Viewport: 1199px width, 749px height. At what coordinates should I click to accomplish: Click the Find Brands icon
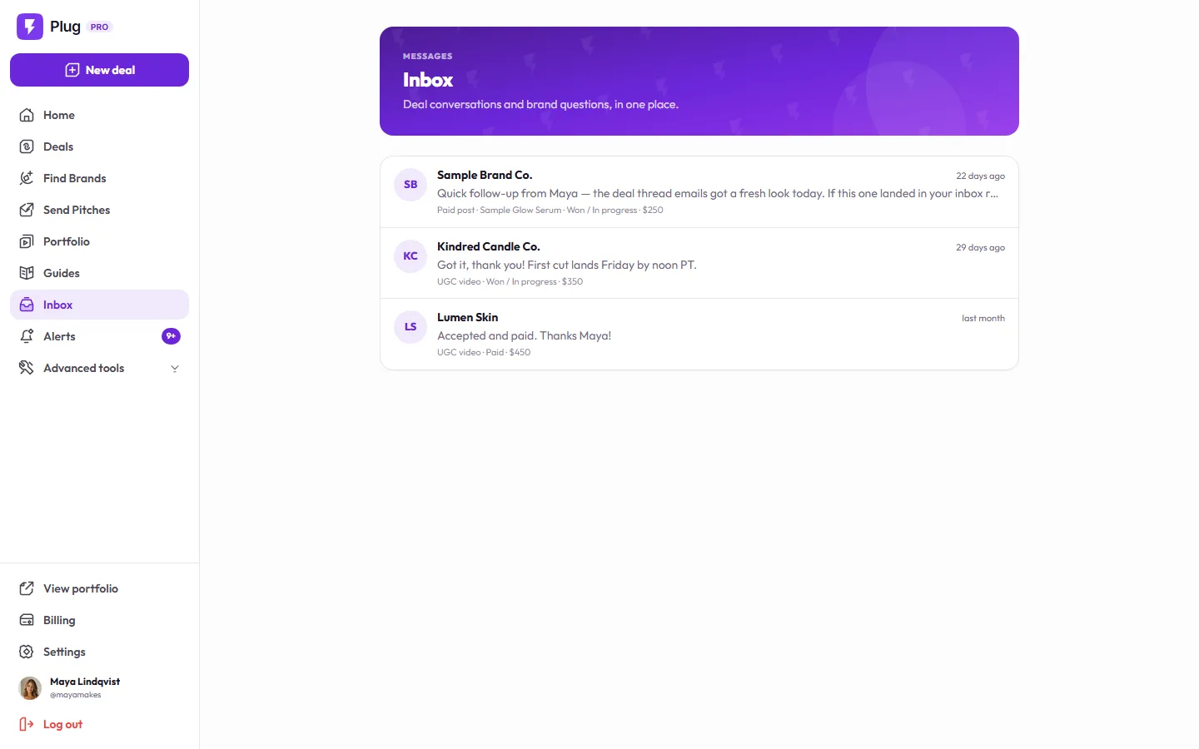click(27, 178)
